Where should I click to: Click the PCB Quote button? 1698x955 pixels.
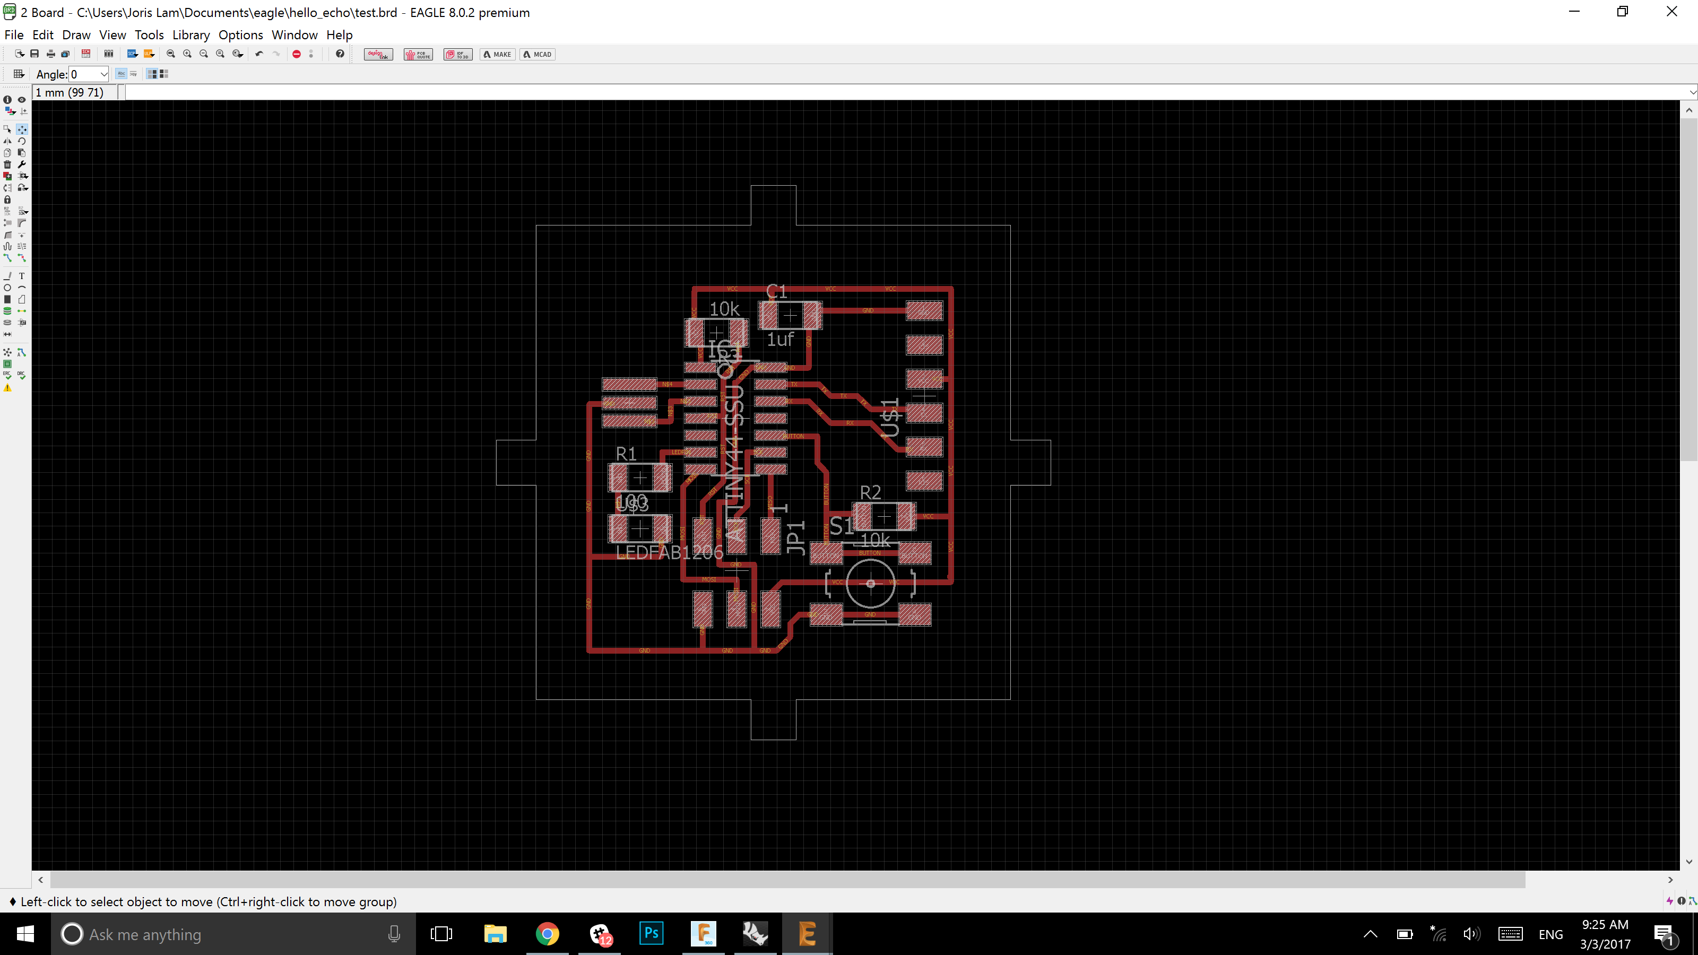[418, 54]
